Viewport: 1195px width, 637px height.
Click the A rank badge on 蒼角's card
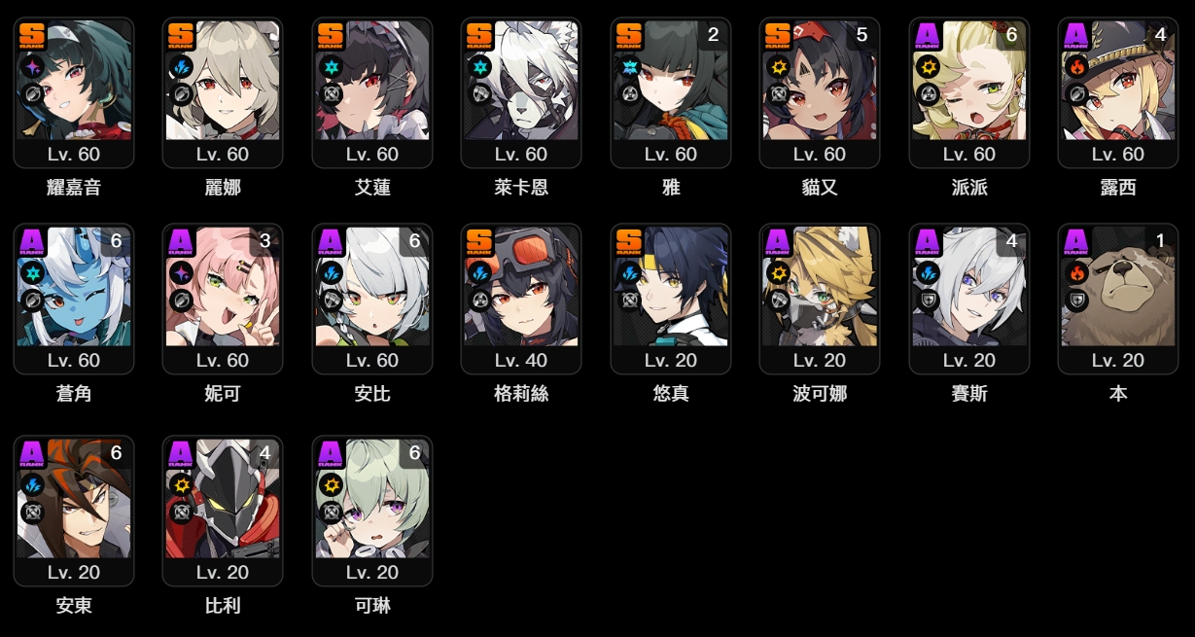pyautogui.click(x=32, y=242)
